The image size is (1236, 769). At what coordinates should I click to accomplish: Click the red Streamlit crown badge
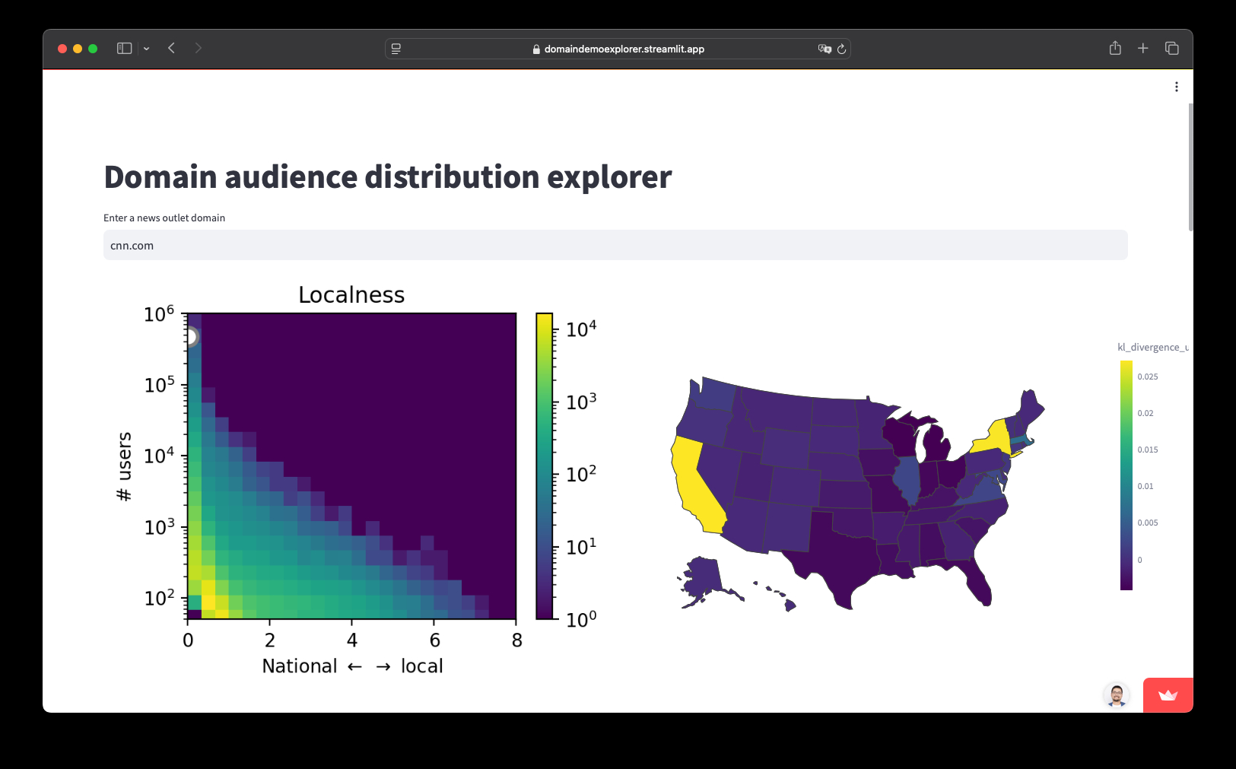pos(1168,695)
